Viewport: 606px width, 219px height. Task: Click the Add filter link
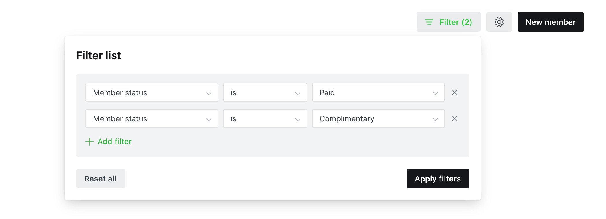109,142
